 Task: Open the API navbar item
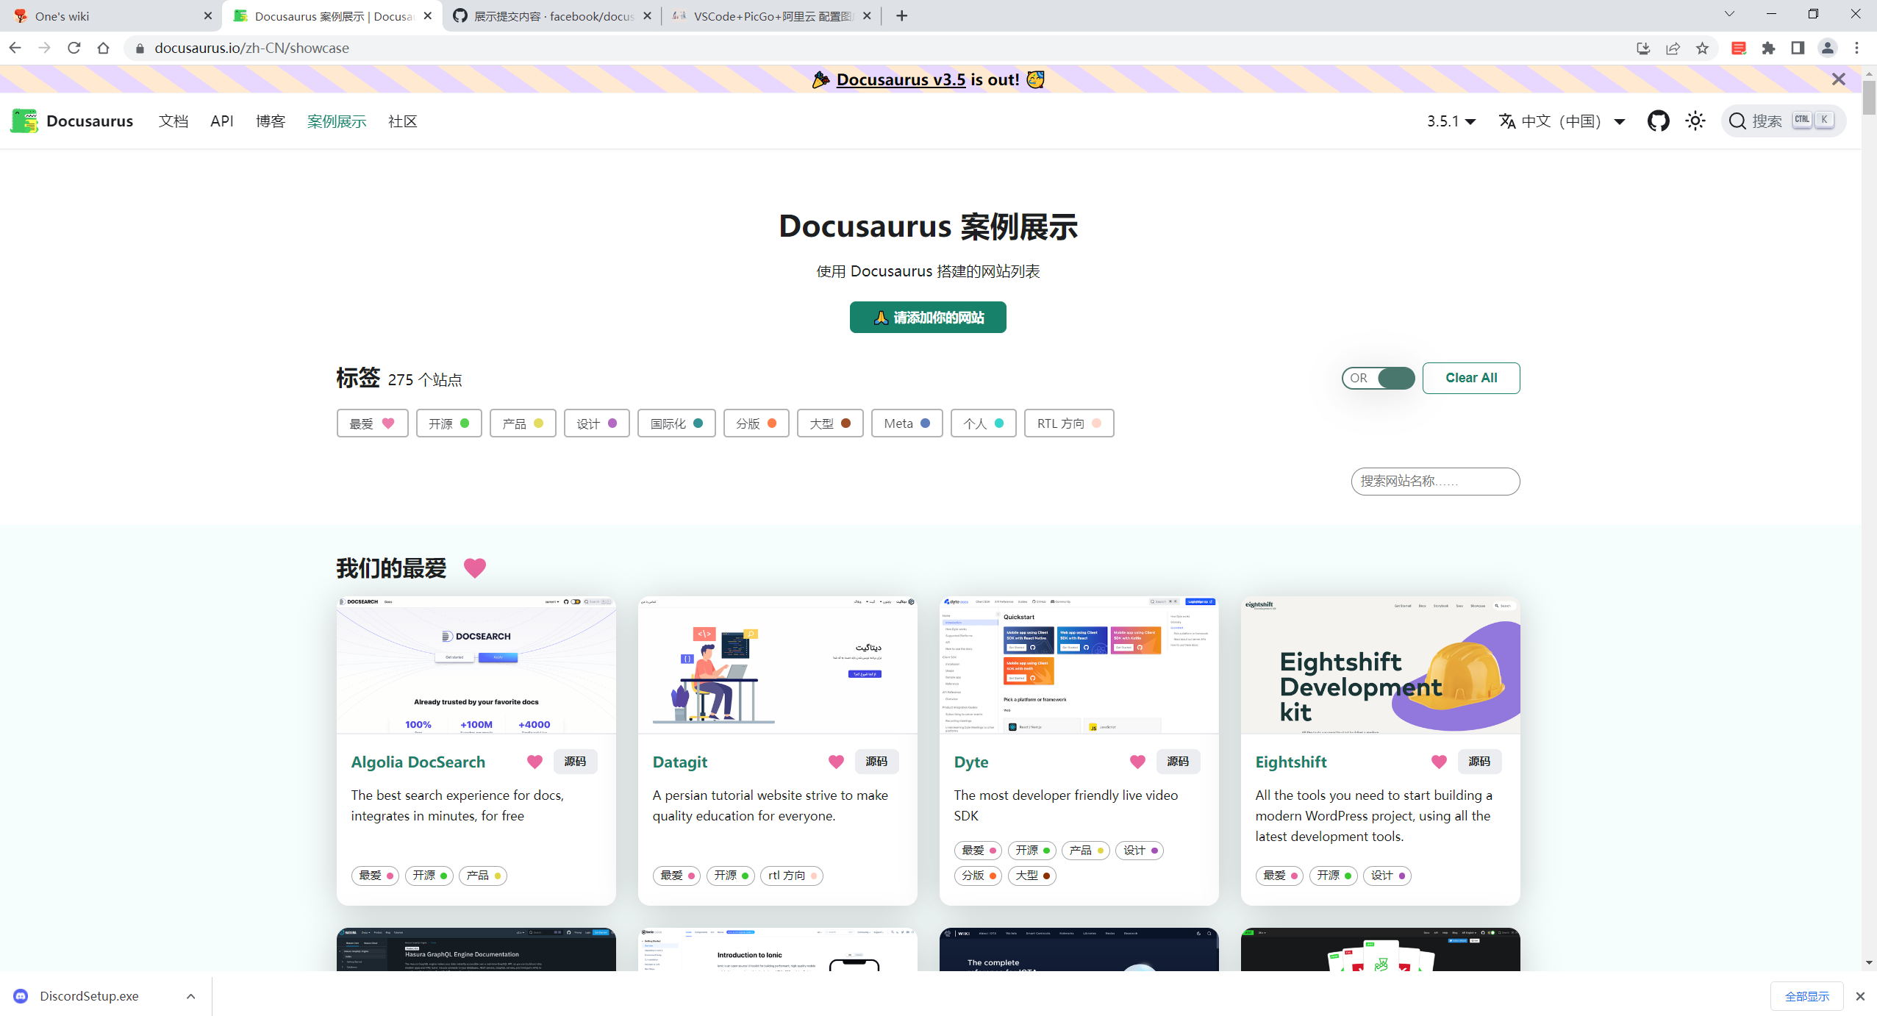tap(222, 121)
